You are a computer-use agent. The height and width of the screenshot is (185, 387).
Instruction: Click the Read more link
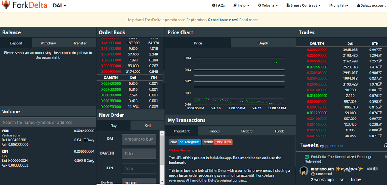coord(249,20)
